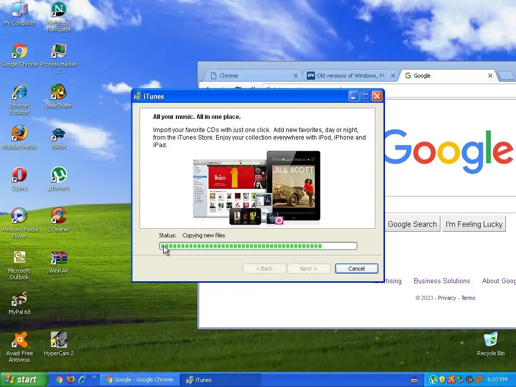The height and width of the screenshot is (387, 516).
Task: Open the Privacy link on Google page
Action: coord(446,298)
